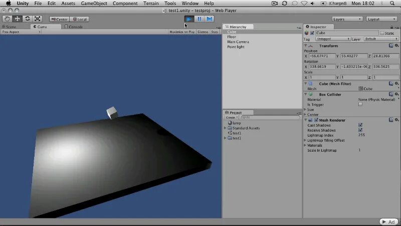Expand Lightmap Tiling Offset

[x=305, y=141]
